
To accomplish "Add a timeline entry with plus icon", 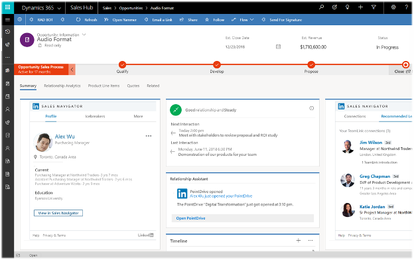I will [299, 240].
